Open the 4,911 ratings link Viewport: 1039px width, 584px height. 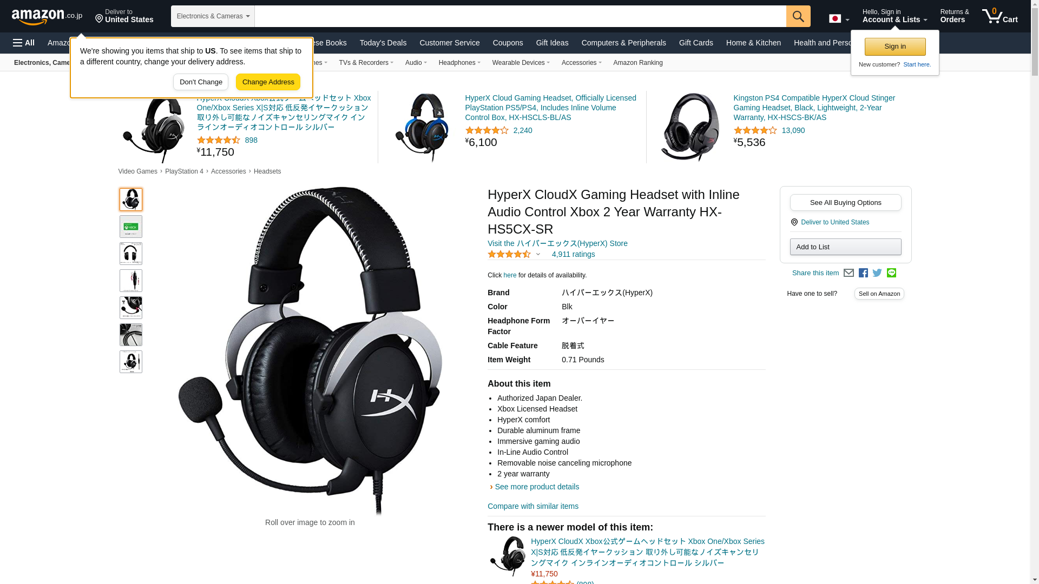[x=573, y=254]
